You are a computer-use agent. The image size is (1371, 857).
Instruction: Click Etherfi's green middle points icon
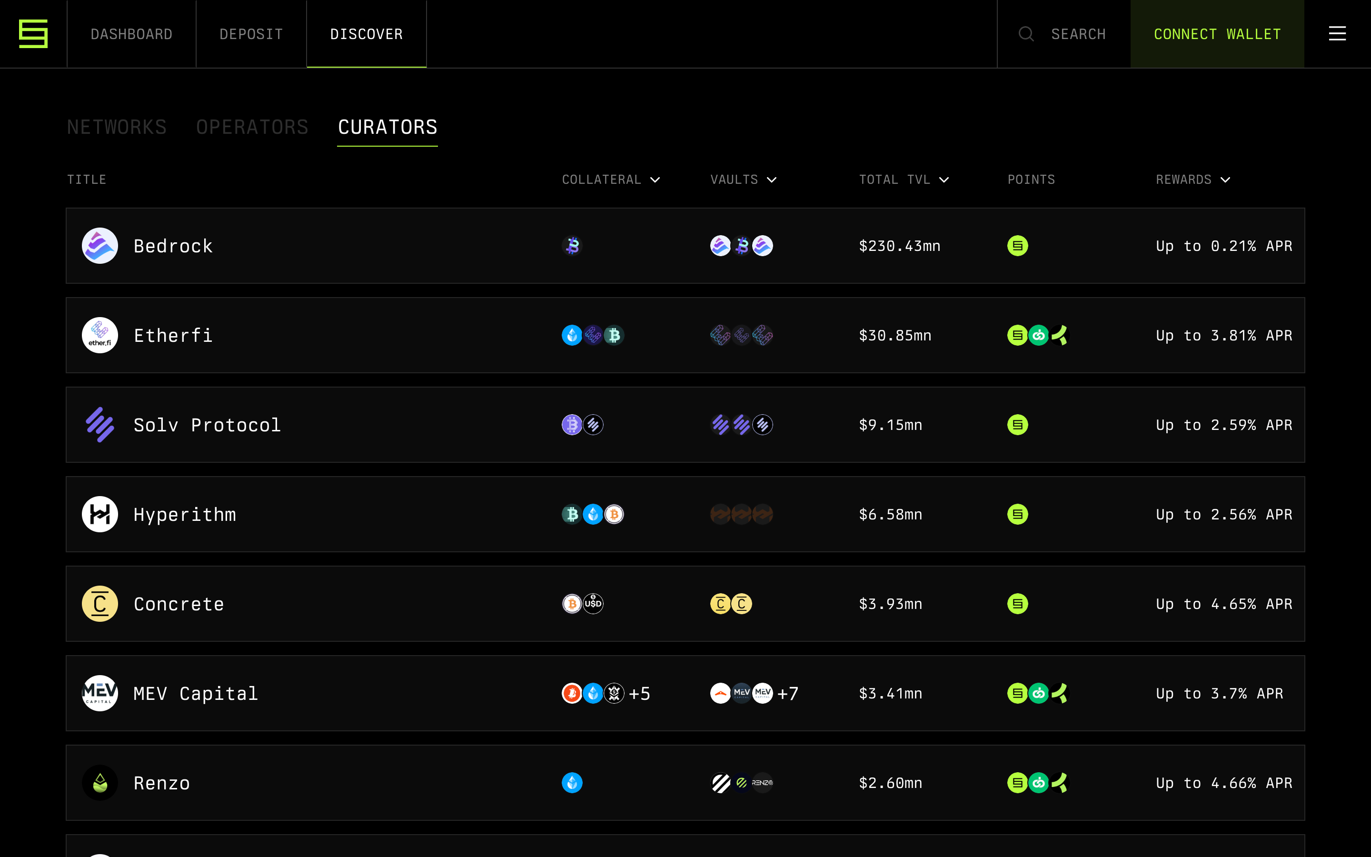1038,335
